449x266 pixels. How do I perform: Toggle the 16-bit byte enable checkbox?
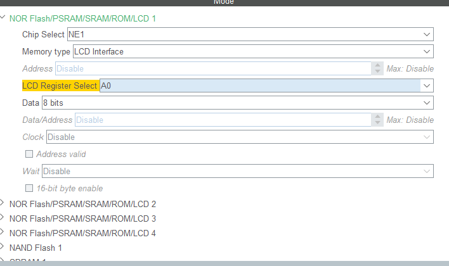click(29, 188)
